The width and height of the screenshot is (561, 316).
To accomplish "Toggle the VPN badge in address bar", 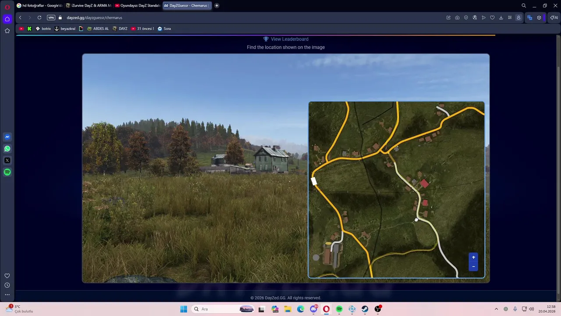I will pos(51,18).
